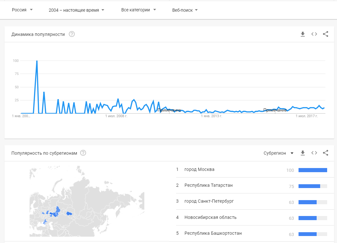Click the highlighted Novosibirsk region on the map
Screen dimensions: 337x243
point(69,213)
